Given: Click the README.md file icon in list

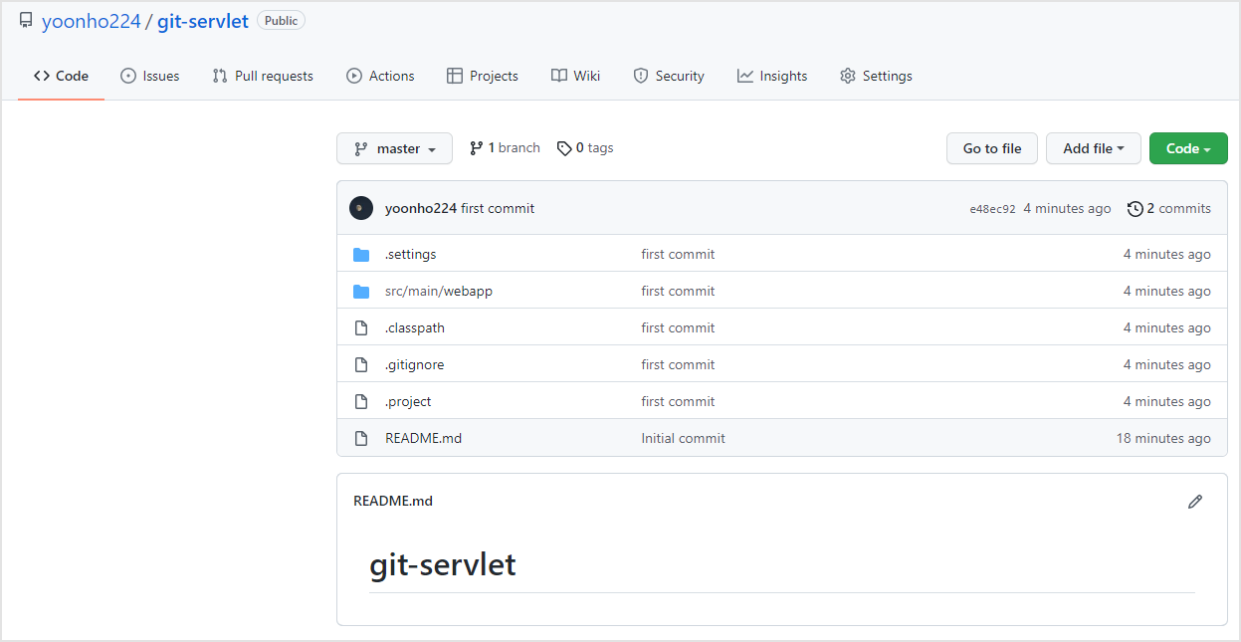Looking at the screenshot, I should [361, 438].
